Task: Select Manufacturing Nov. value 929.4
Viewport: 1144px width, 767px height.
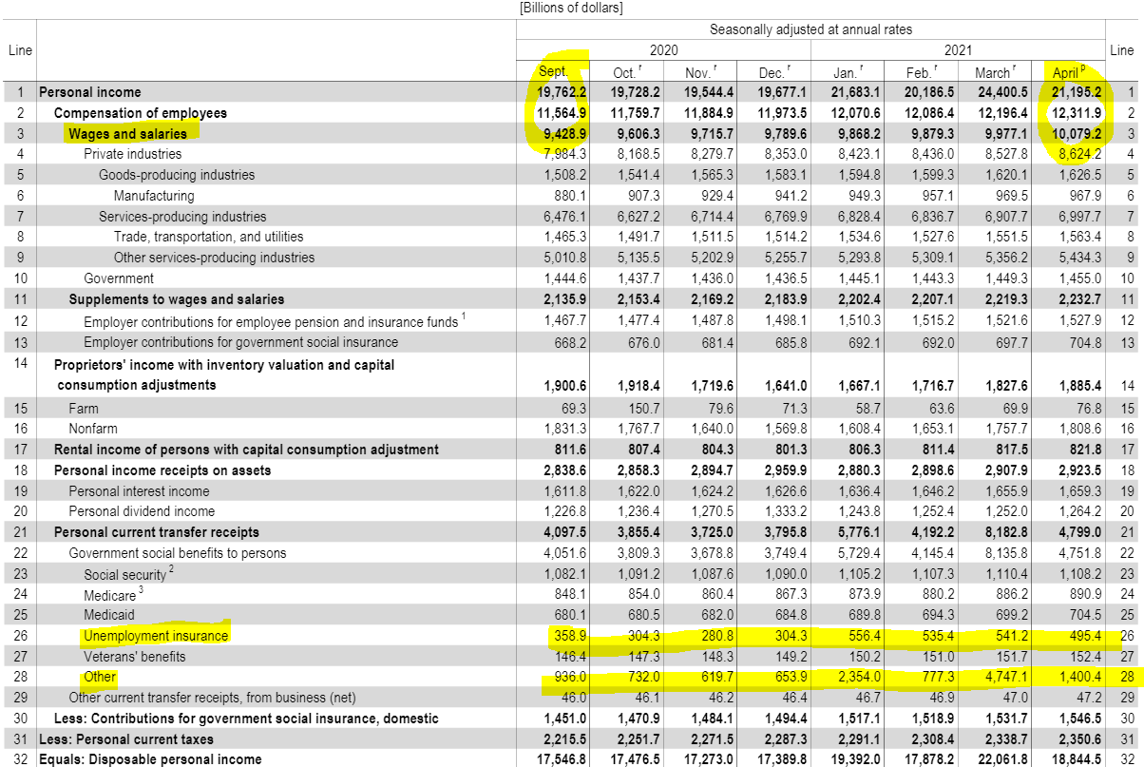Action: [715, 196]
